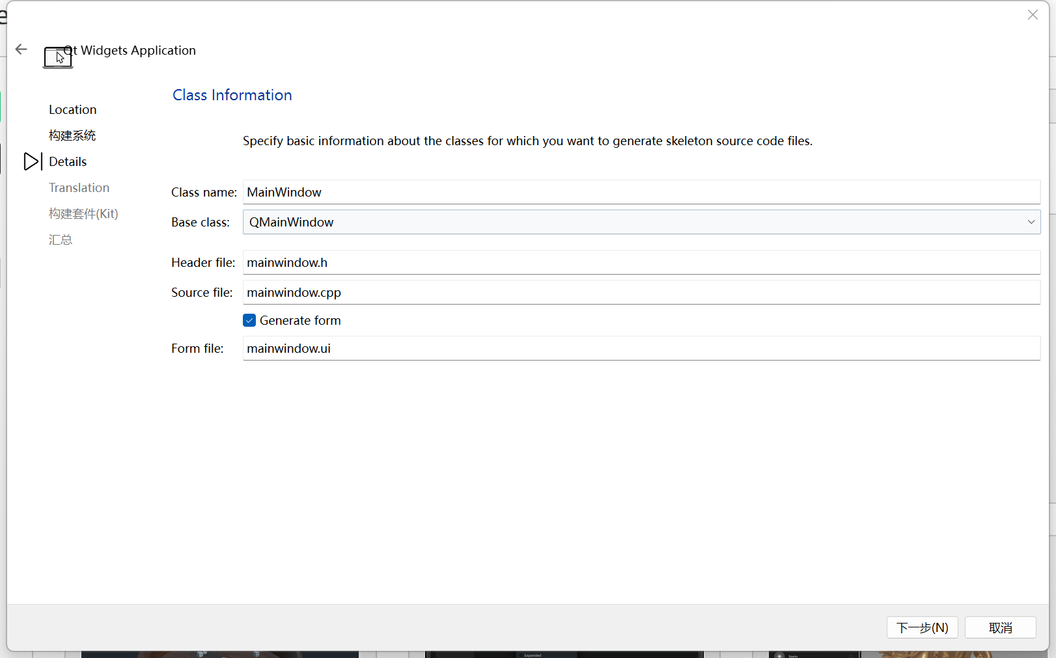Click the Class name label

(x=204, y=192)
